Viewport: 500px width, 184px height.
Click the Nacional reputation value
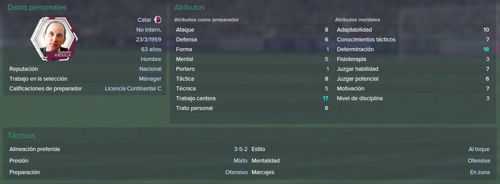coord(150,69)
